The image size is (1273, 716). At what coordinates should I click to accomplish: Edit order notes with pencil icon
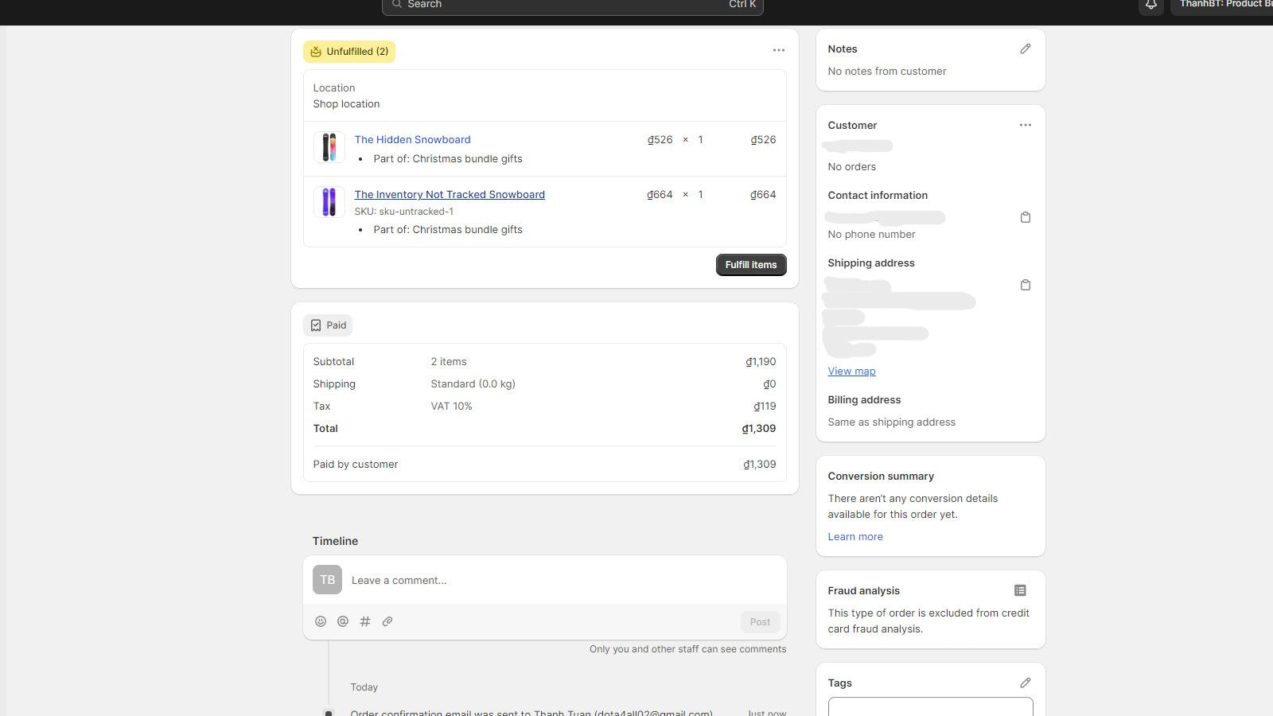1026,49
